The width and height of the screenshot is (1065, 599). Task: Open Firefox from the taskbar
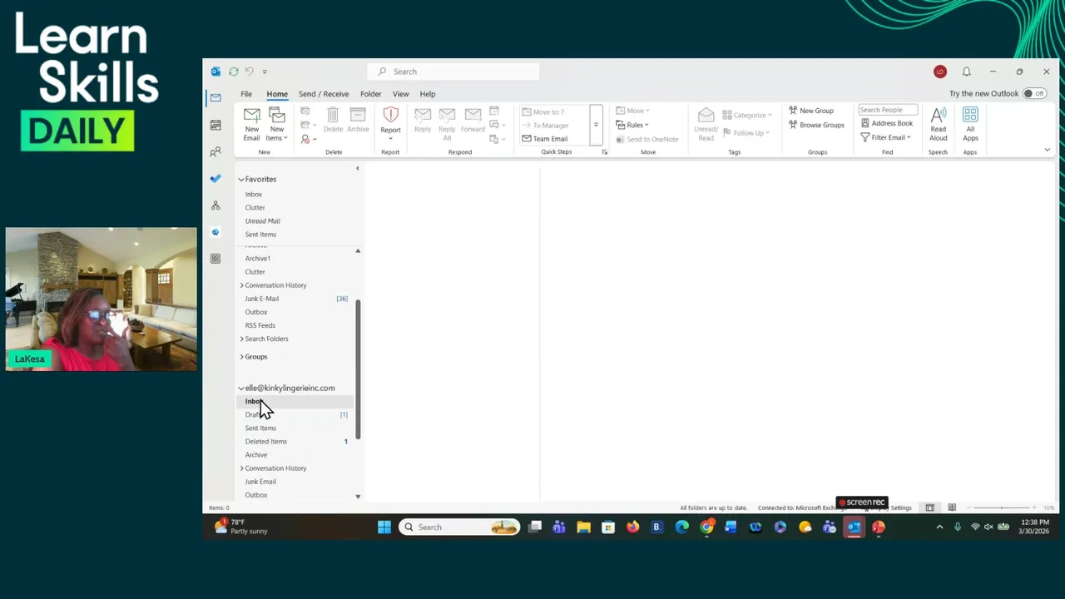(x=632, y=527)
